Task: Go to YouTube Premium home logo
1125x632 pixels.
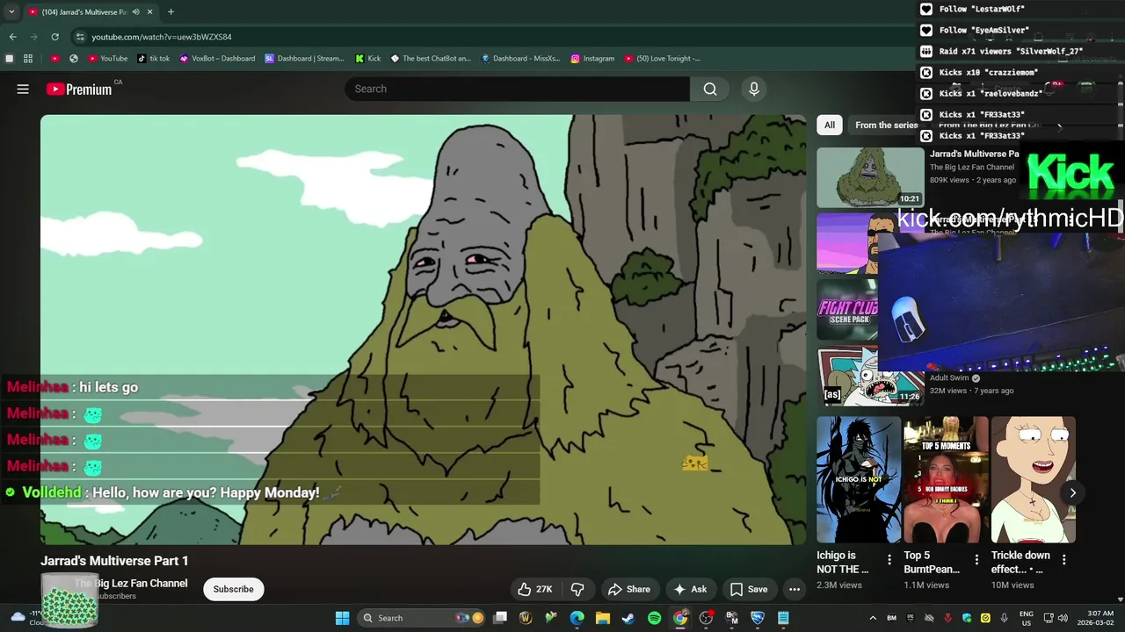Action: click(x=79, y=89)
